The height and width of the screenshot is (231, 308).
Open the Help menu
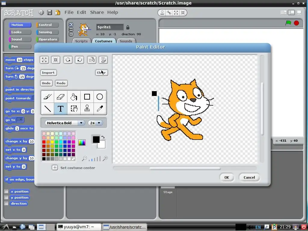113,12
